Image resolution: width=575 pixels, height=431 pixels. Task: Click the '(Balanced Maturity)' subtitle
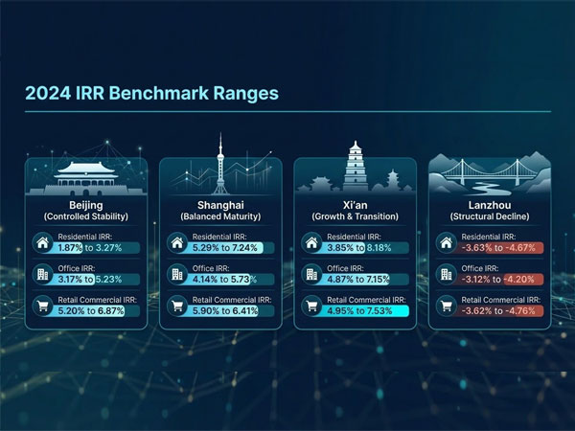point(220,216)
